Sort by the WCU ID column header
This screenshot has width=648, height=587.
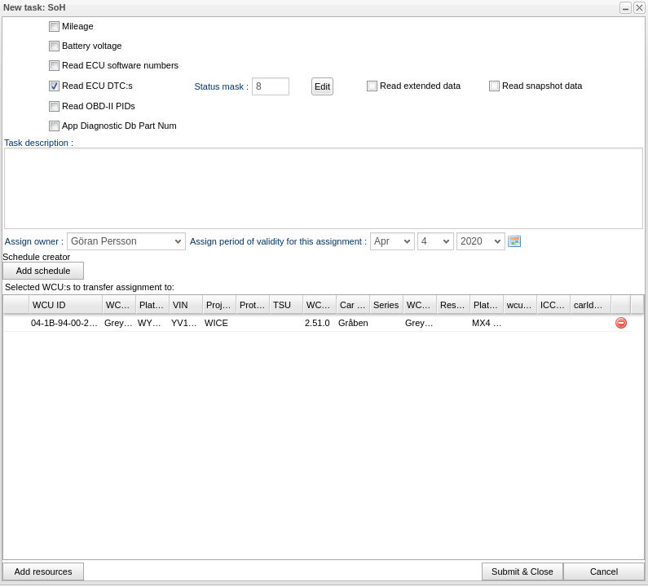click(x=65, y=305)
